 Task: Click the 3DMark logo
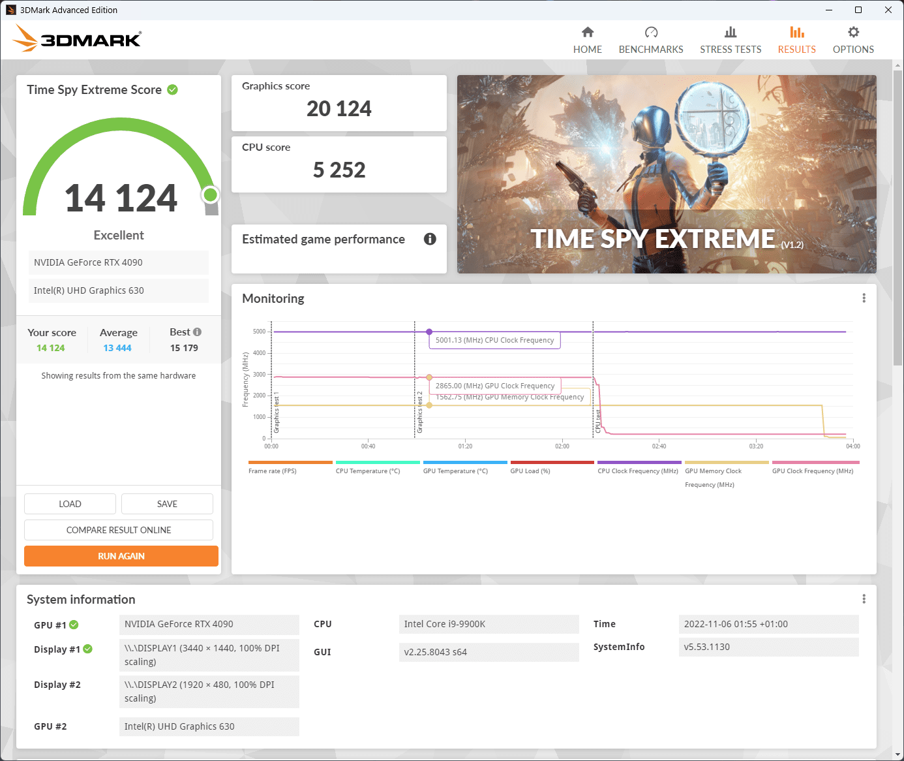click(x=77, y=39)
